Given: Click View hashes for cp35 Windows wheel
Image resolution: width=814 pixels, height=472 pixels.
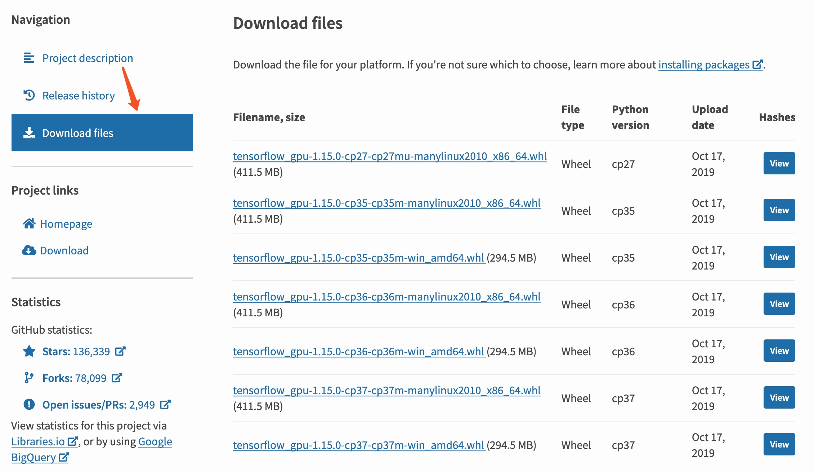Looking at the screenshot, I should [x=779, y=257].
